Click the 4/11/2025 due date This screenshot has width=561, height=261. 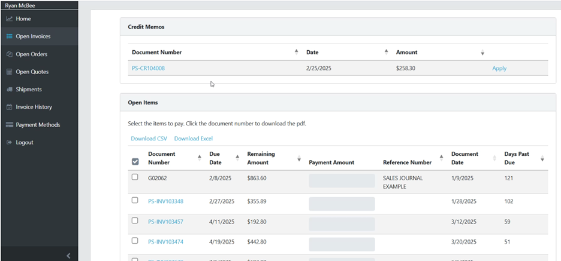222,222
